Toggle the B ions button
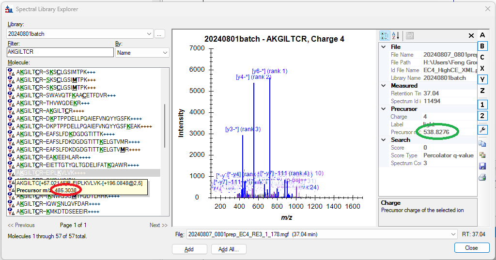This screenshot has width=496, height=260. (482, 46)
